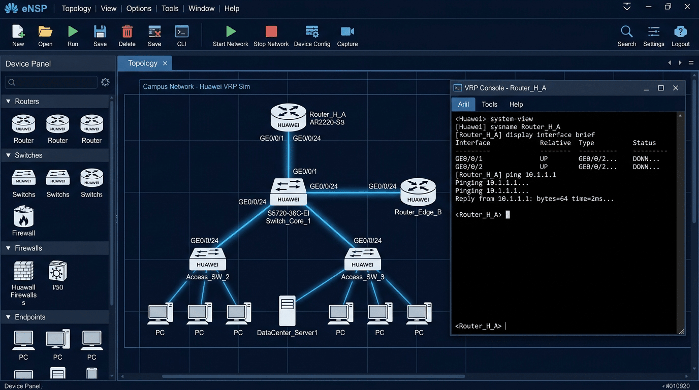Collapse the Switches category

click(8, 155)
